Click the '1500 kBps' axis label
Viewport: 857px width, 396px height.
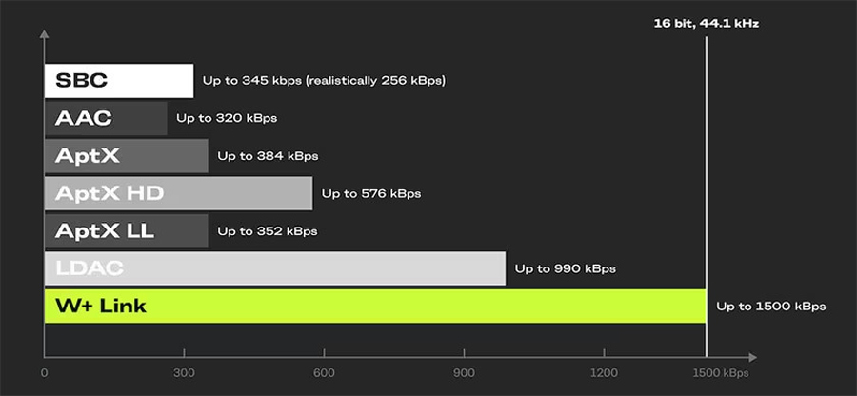pos(721,373)
